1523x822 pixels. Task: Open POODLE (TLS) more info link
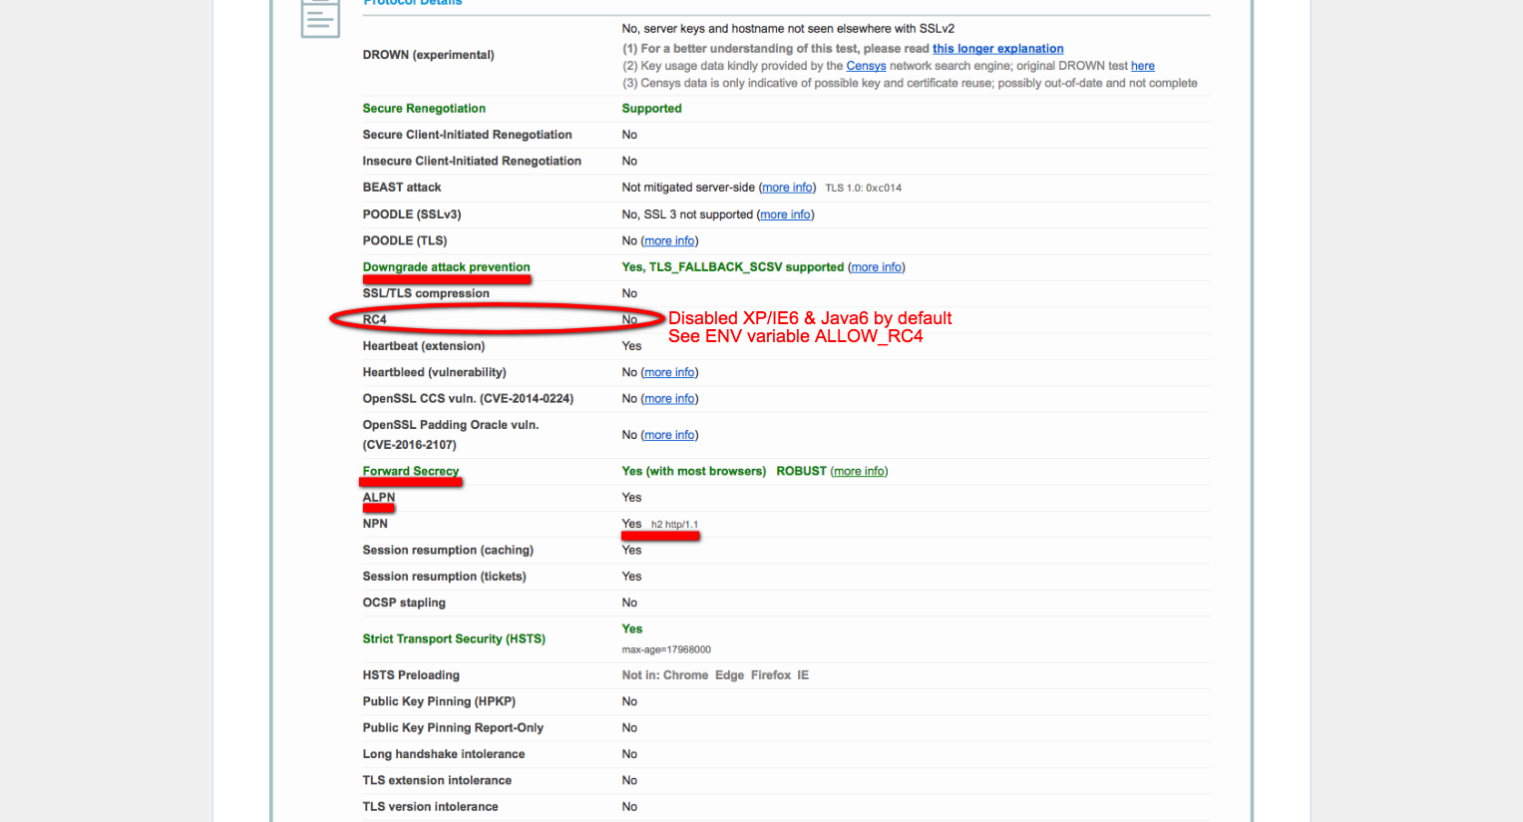(x=669, y=240)
